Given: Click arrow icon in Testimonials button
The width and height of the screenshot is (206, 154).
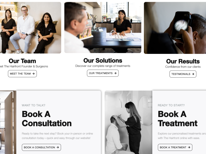Looking at the screenshot, I should (193, 74).
